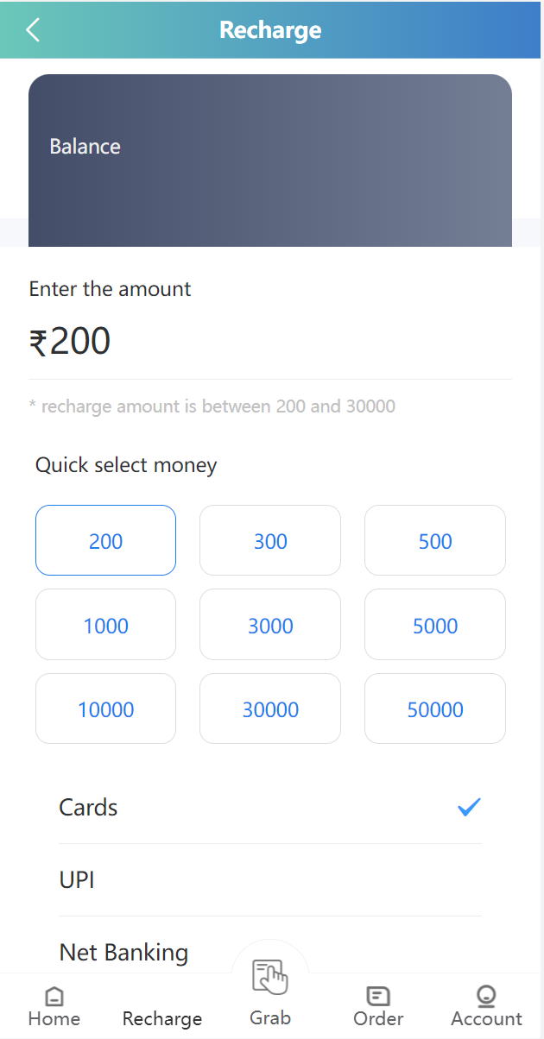
Task: Tap the 30000 quick amount
Action: pos(270,709)
